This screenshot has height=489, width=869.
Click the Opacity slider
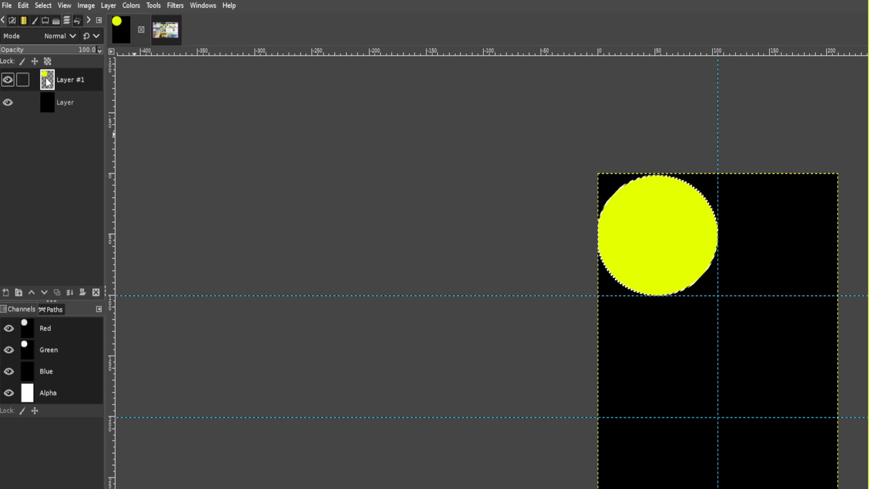pos(48,50)
